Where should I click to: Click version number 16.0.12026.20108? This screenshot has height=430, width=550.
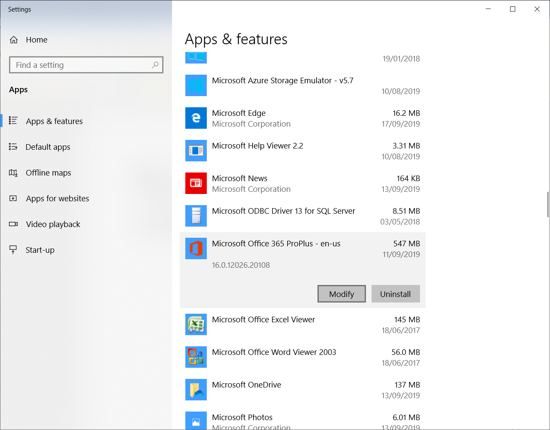point(241,265)
